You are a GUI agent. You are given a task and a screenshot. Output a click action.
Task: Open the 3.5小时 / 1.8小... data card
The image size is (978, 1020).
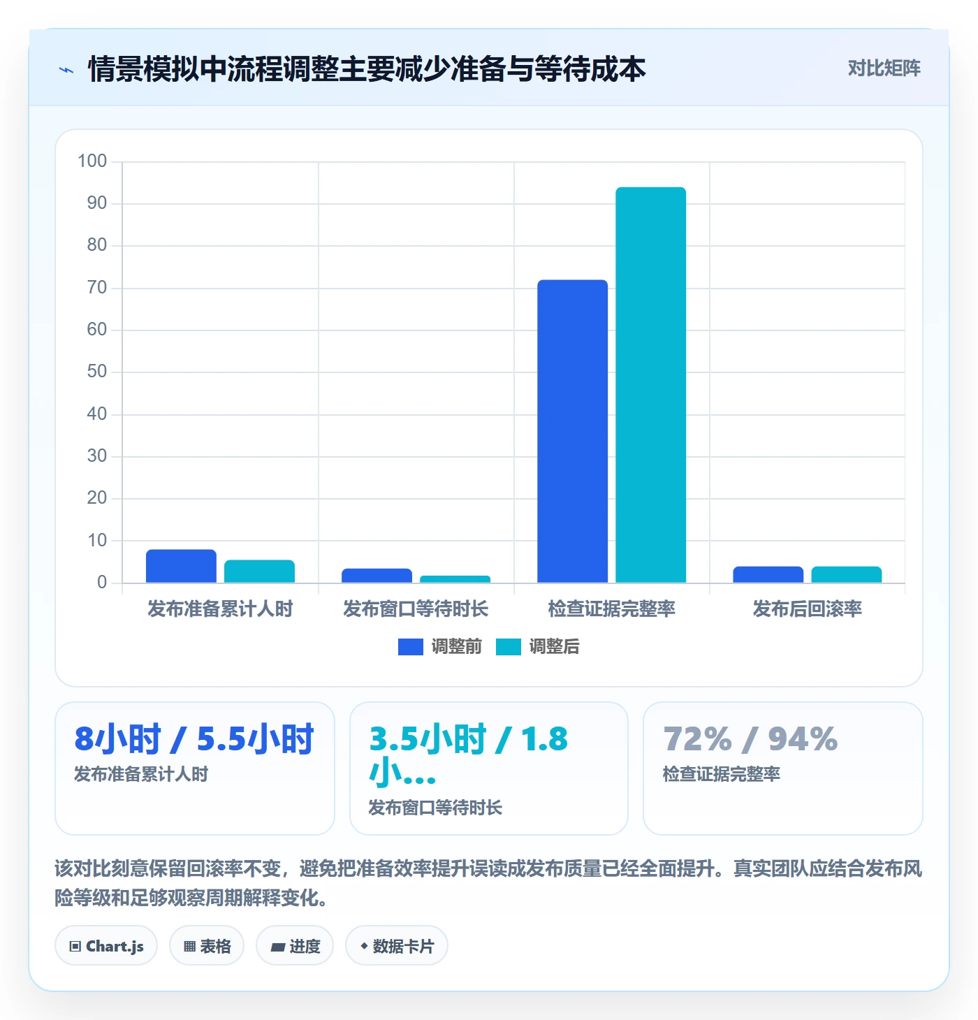coord(489,768)
